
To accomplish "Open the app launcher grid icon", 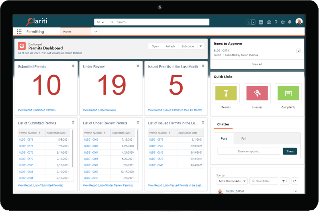I will pyautogui.click(x=19, y=32).
